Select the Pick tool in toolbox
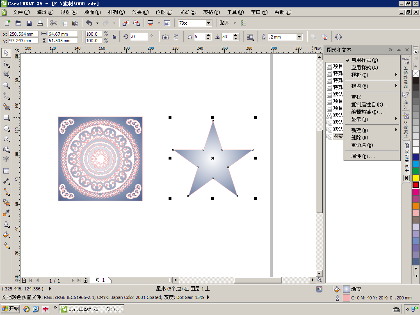 pos(6,53)
